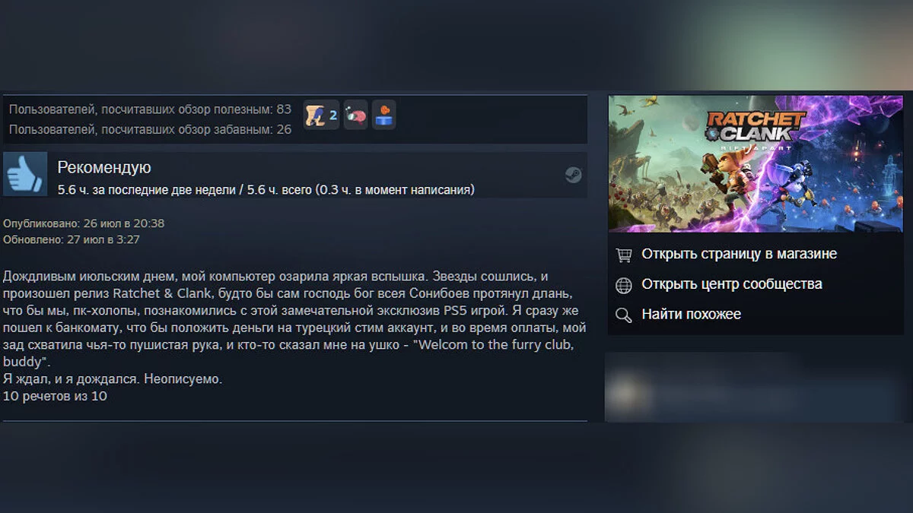Click the helpful count line showing 83

coord(150,109)
